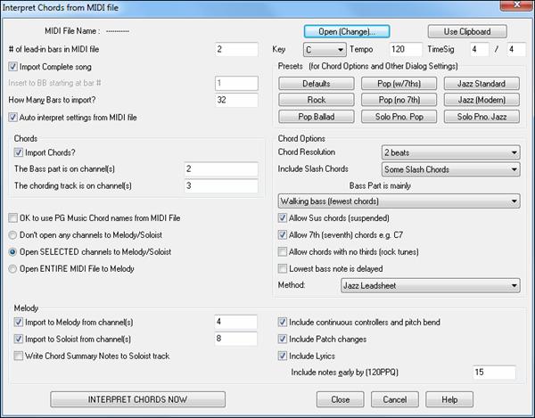This screenshot has width=535, height=418.
Task: Disable the Include Lyrics checkbox
Action: (x=284, y=356)
